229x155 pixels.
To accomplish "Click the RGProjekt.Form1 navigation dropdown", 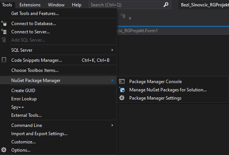I will [173, 31].
